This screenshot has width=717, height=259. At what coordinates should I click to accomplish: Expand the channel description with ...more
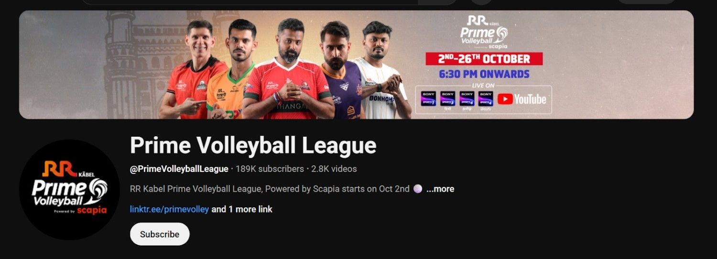(440, 189)
